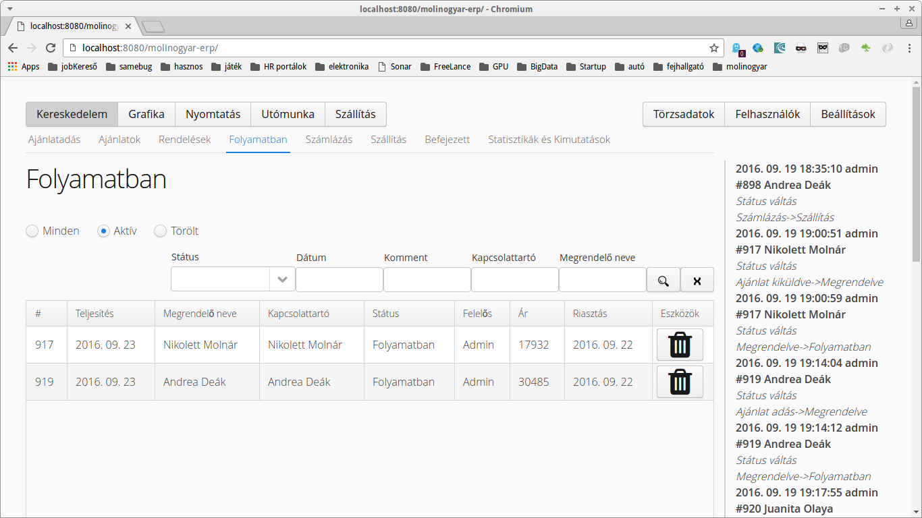The height and width of the screenshot is (518, 922).
Task: Delete order 919 with trash icon
Action: [680, 382]
